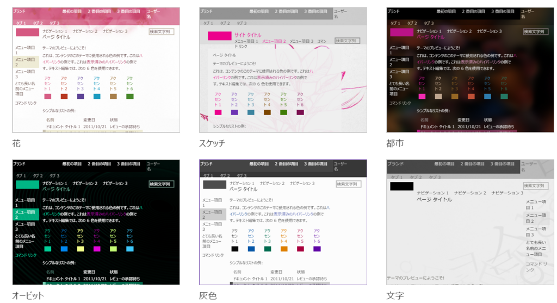Select the オービット theme thumbnail

tap(96, 222)
